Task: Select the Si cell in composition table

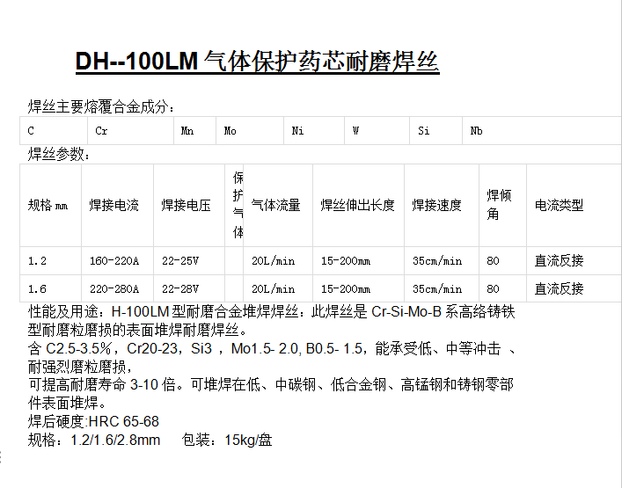Action: (x=436, y=131)
